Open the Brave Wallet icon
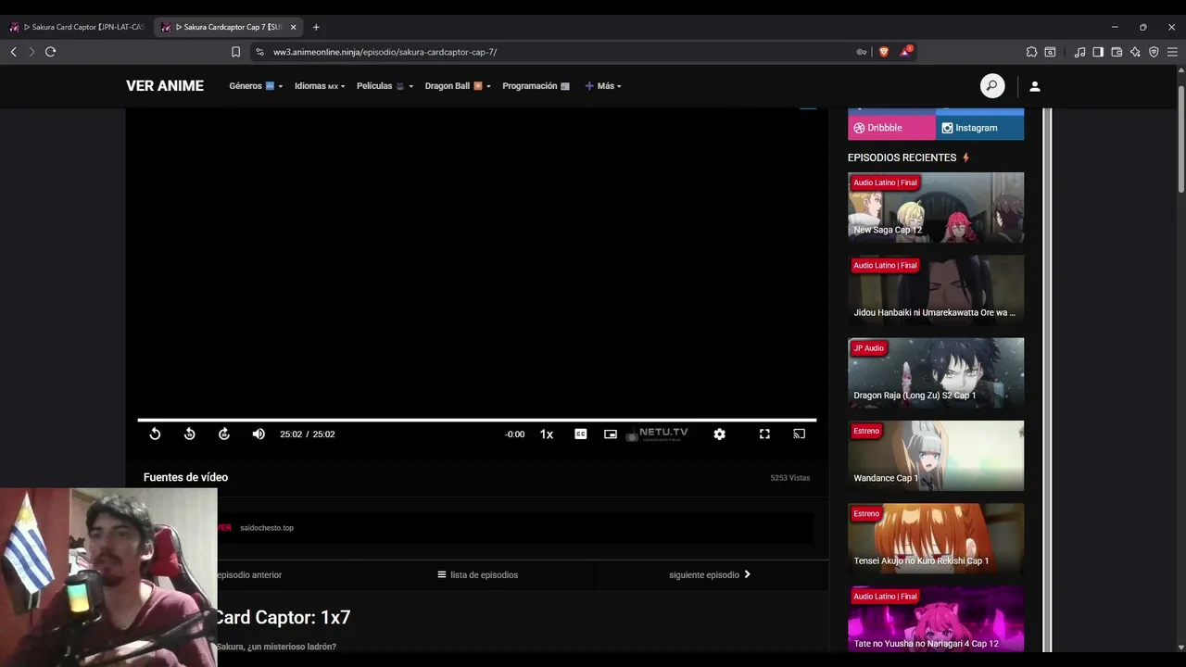Image resolution: width=1186 pixels, height=667 pixels. point(1117,52)
